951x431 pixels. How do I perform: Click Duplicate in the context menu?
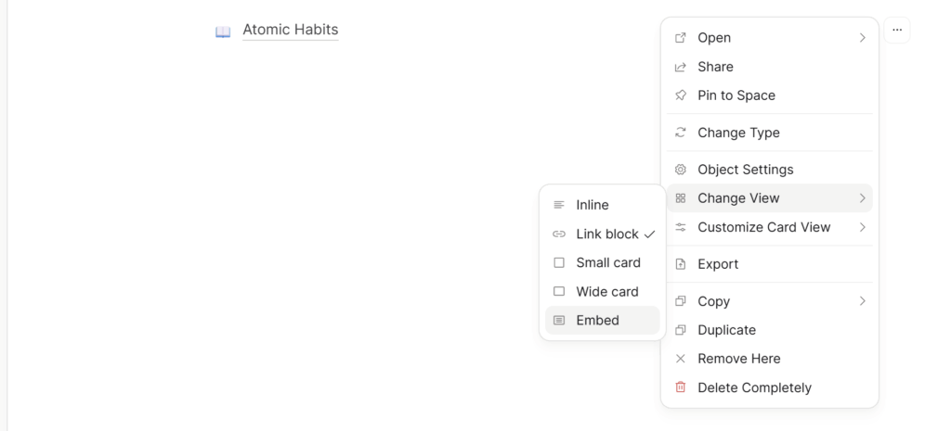726,330
